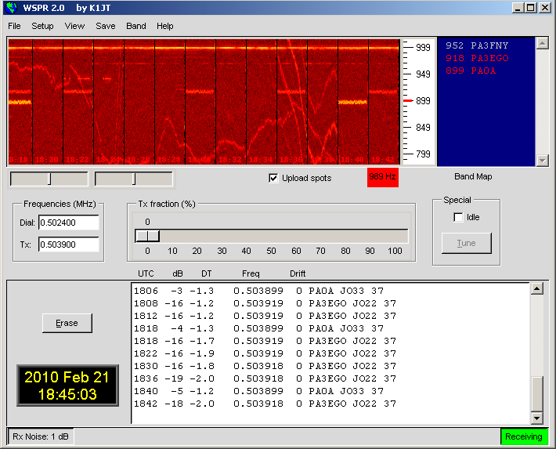Click Band Map scrollbar down arrow
556x449 pixels.
542,160
